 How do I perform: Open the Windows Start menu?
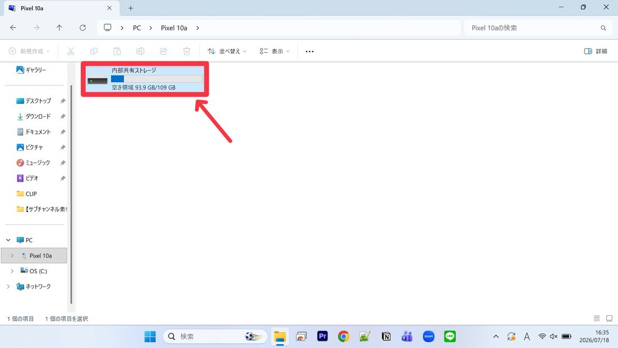point(150,337)
